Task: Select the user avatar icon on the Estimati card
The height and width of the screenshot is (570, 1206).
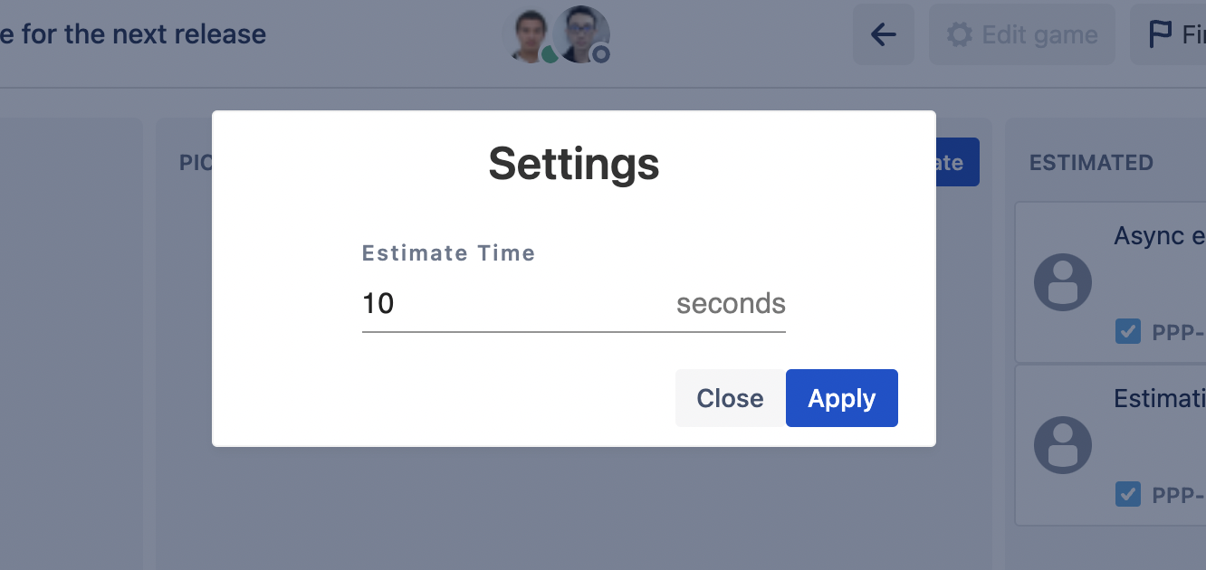Action: 1063,445
